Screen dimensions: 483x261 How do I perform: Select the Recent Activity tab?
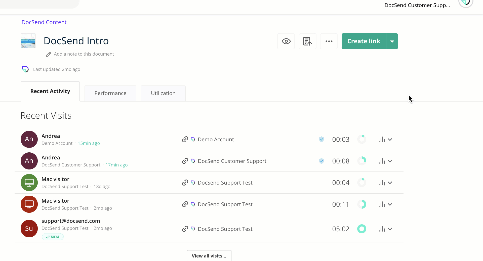pyautogui.click(x=50, y=91)
